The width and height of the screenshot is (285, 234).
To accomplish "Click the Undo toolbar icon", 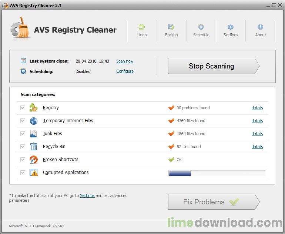I will tap(142, 27).
